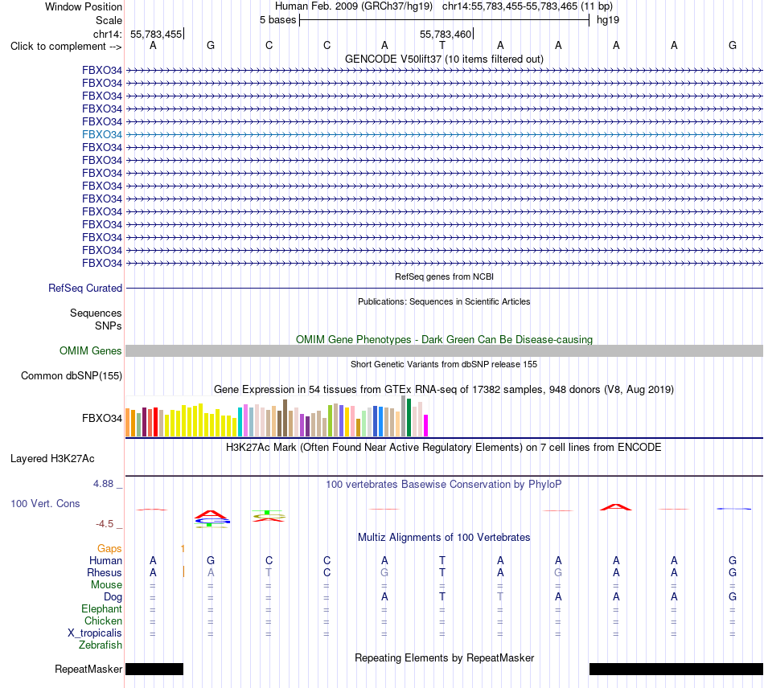Select the X_tropicalis species label
Screen dimensions: 764x688
(95, 633)
